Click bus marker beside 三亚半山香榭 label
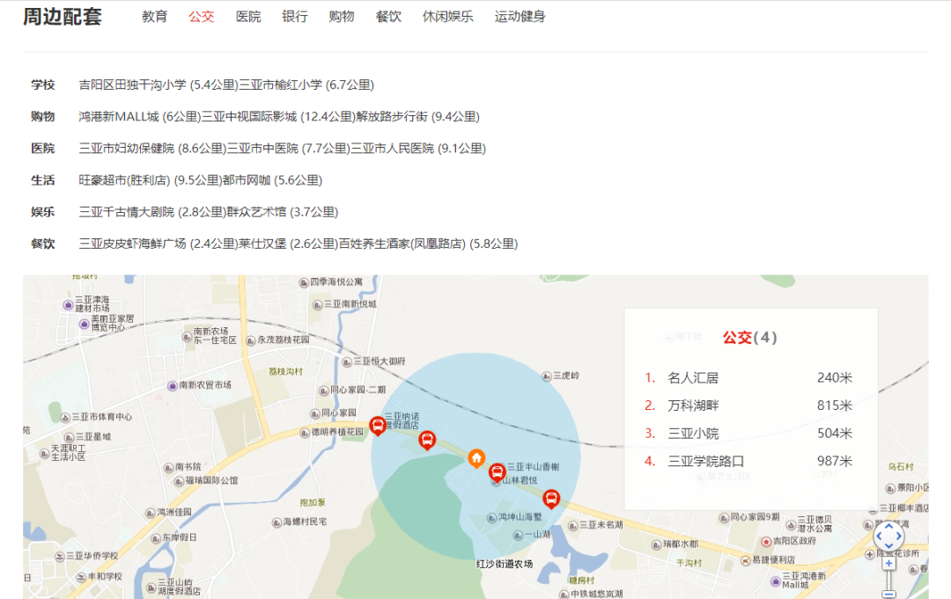The image size is (951, 599). (x=497, y=473)
